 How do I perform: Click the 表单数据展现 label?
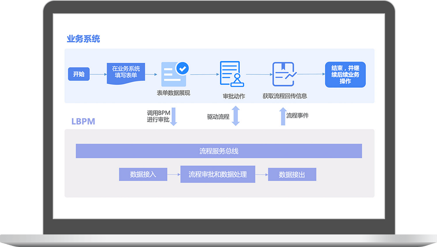pos(173,93)
